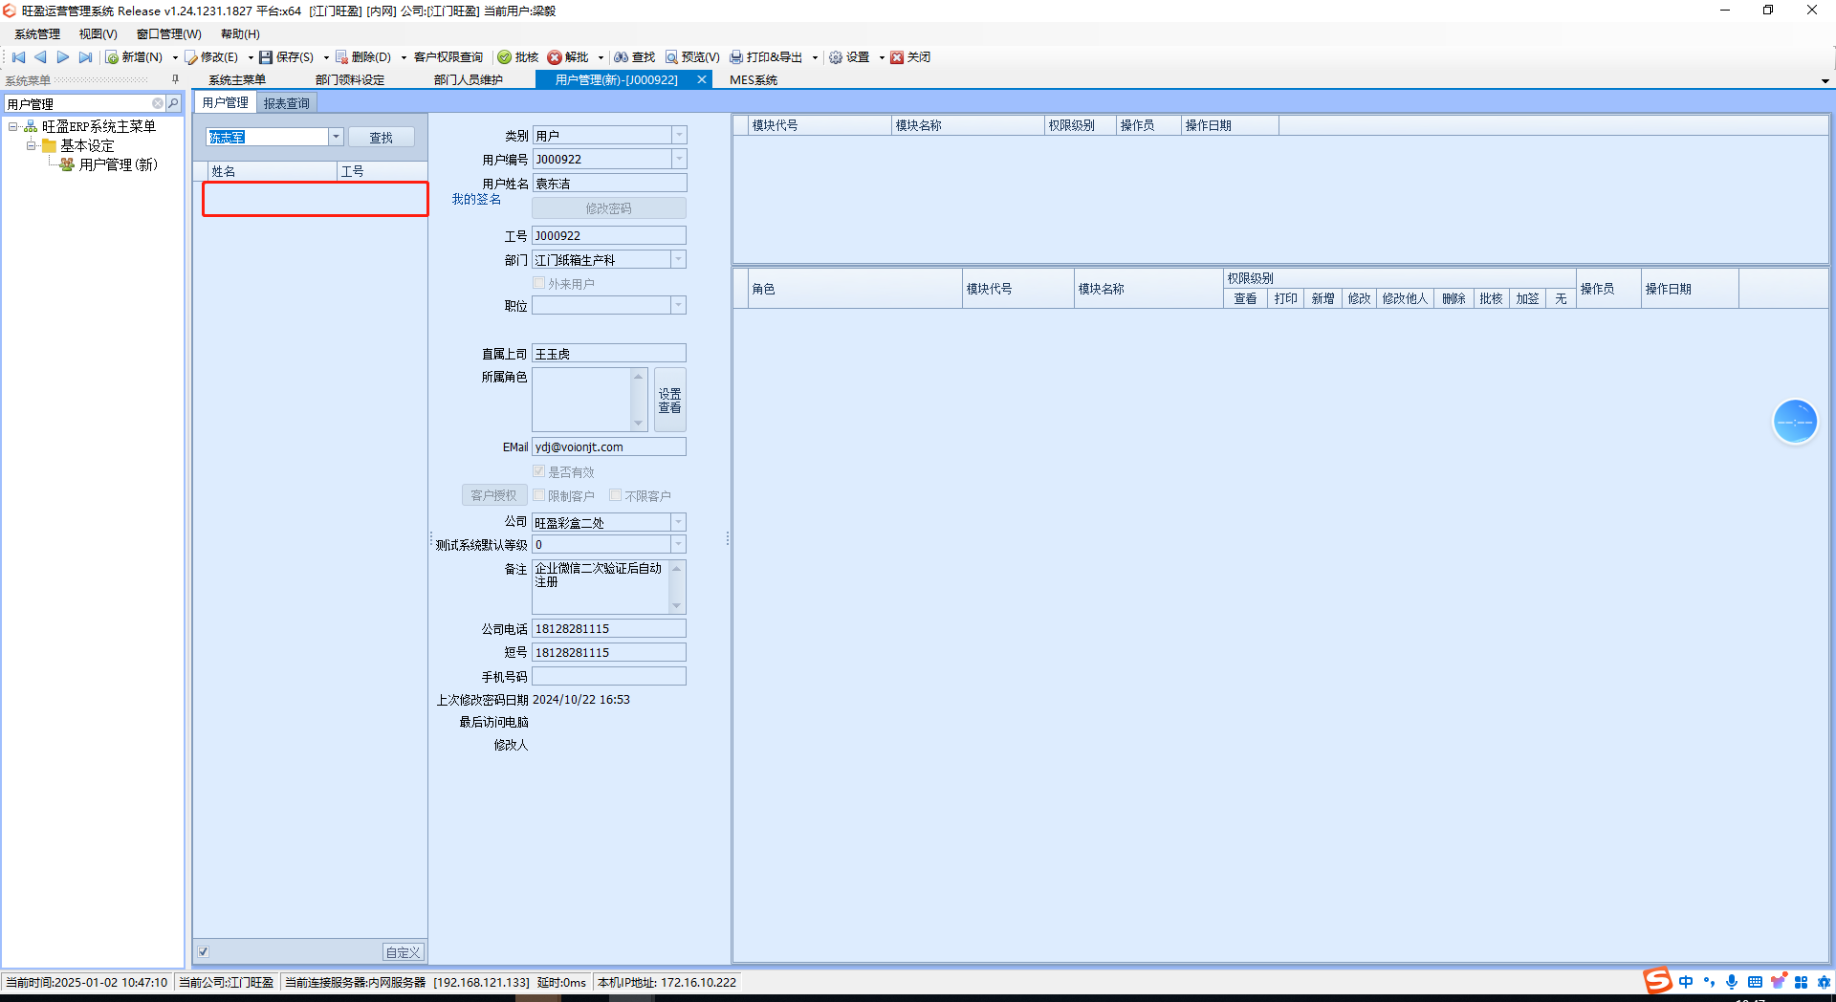The image size is (1836, 1002).
Task: Open the 视图(V) menu
Action: tap(98, 34)
